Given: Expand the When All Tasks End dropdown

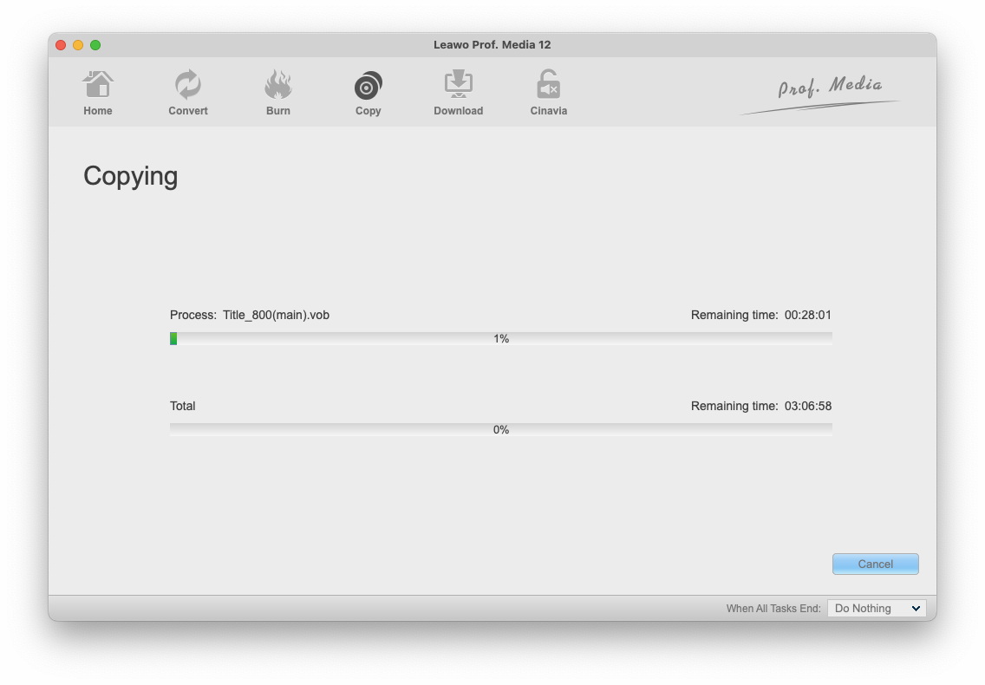Looking at the screenshot, I should click(x=877, y=609).
